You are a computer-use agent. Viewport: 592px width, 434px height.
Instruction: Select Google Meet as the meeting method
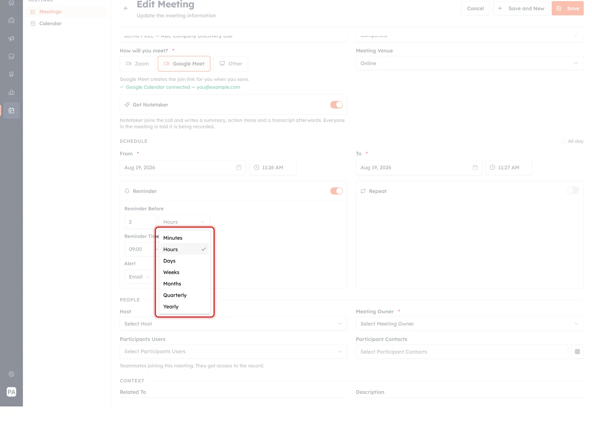(x=184, y=64)
